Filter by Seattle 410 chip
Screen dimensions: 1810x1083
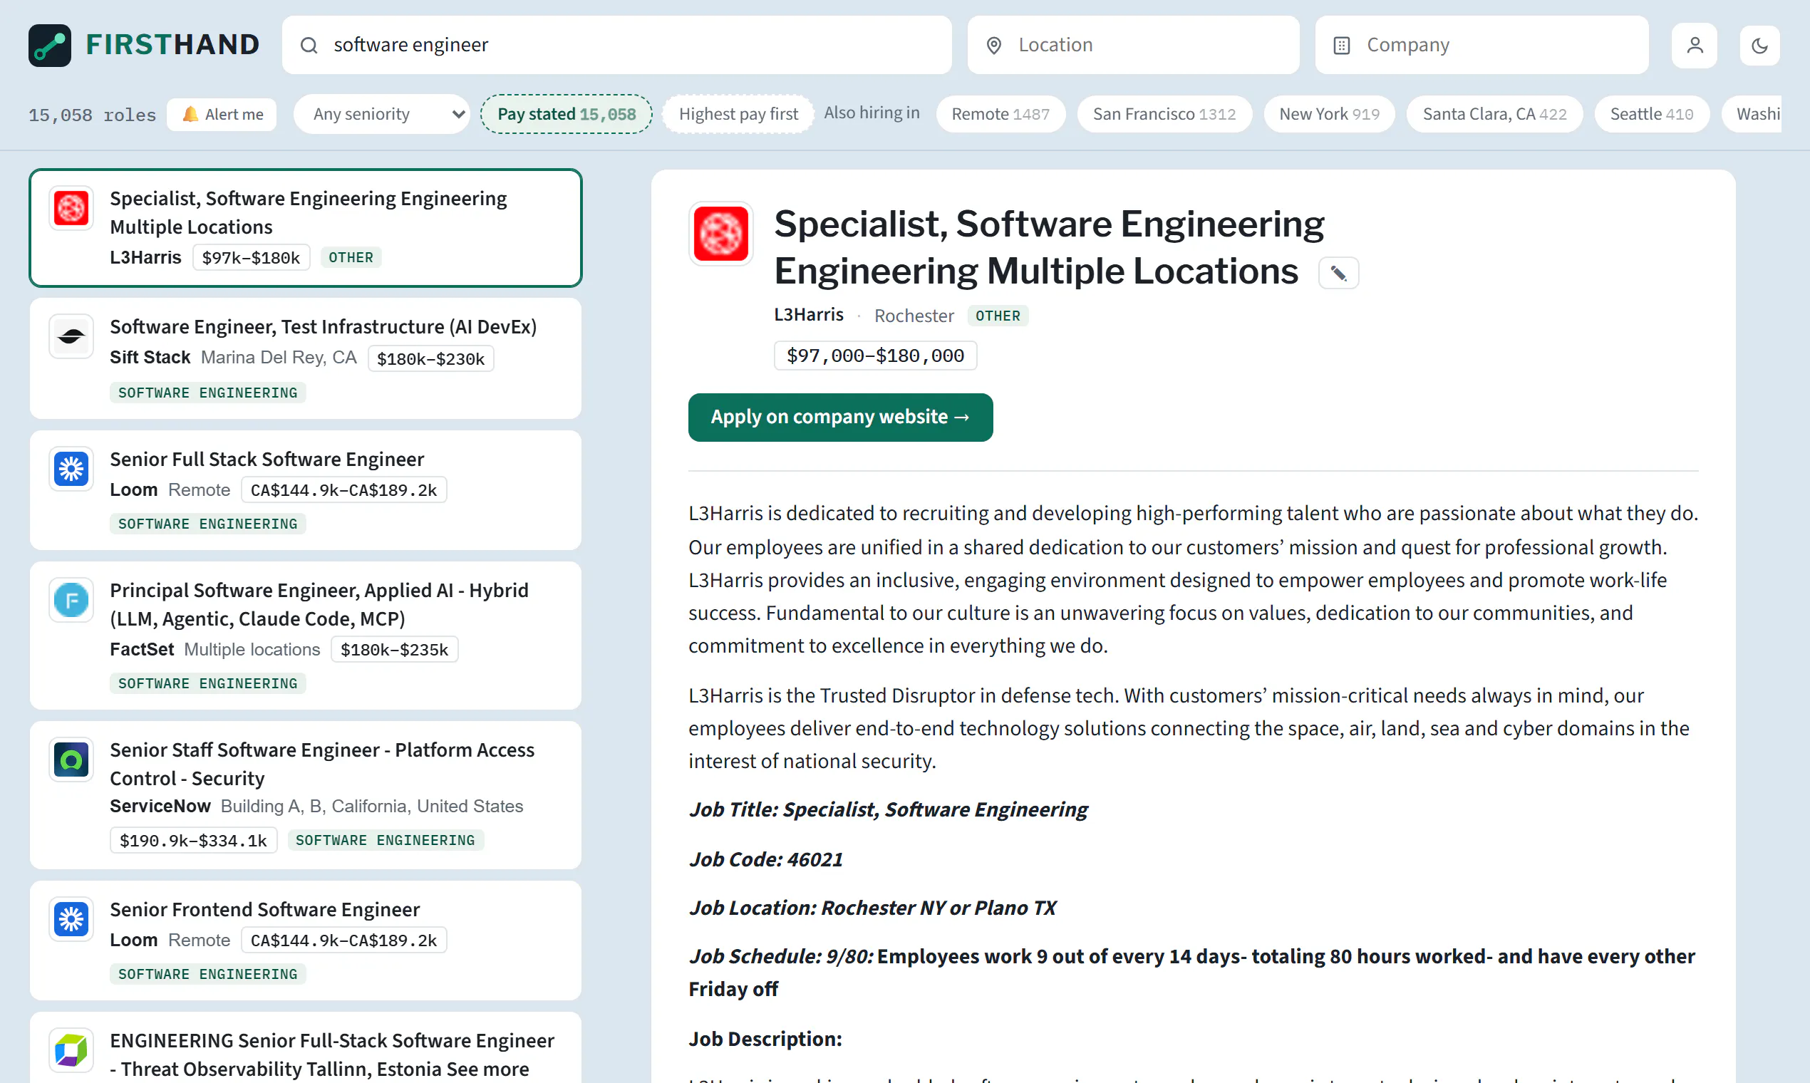click(1651, 114)
